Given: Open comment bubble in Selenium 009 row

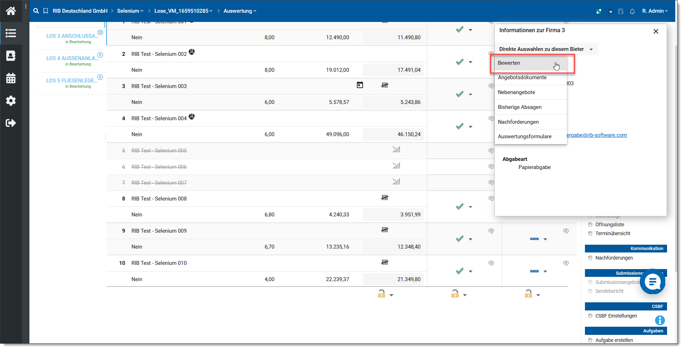Looking at the screenshot, I should click(x=491, y=231).
